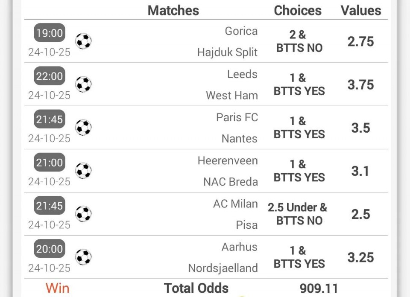Click the Values column header
The width and height of the screenshot is (410, 297).
coord(361,10)
